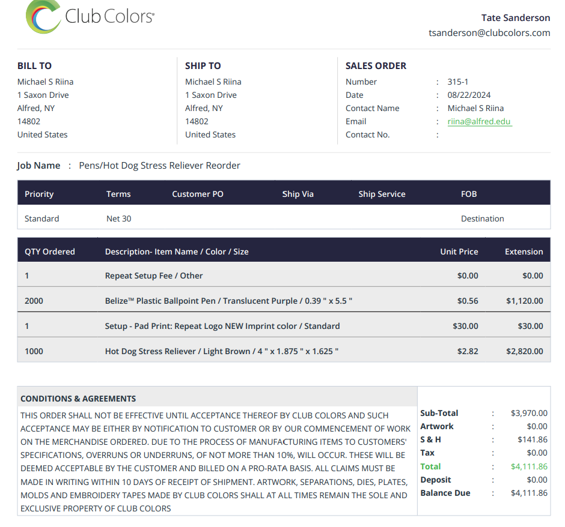Click the Ship Service column header
Viewport: 565px width, 527px height.
pos(382,194)
